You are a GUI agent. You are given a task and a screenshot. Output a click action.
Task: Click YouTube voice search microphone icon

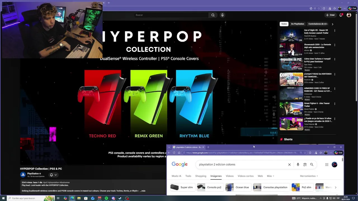click(x=222, y=15)
